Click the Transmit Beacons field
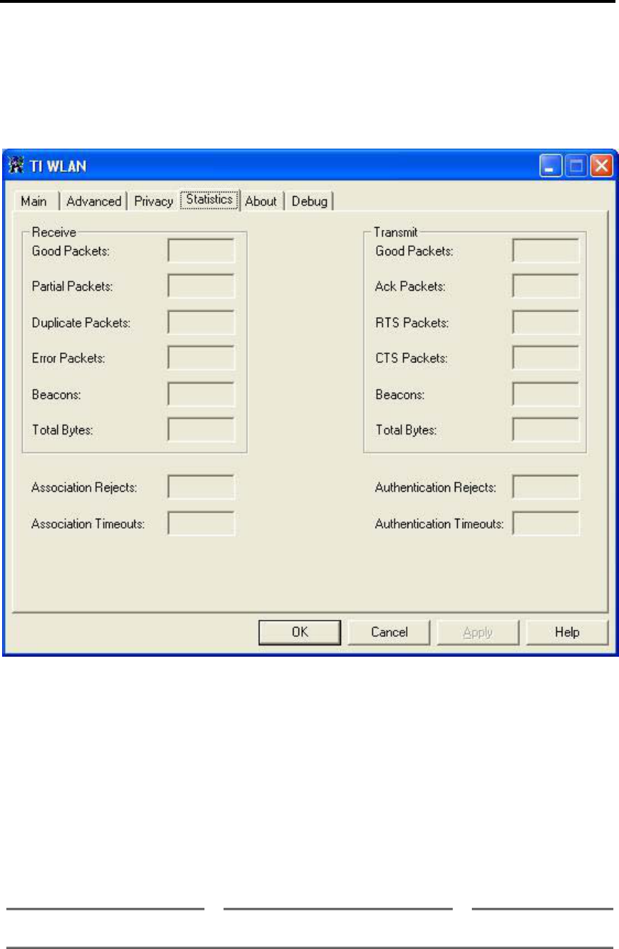This screenshot has height=949, width=619. click(545, 394)
